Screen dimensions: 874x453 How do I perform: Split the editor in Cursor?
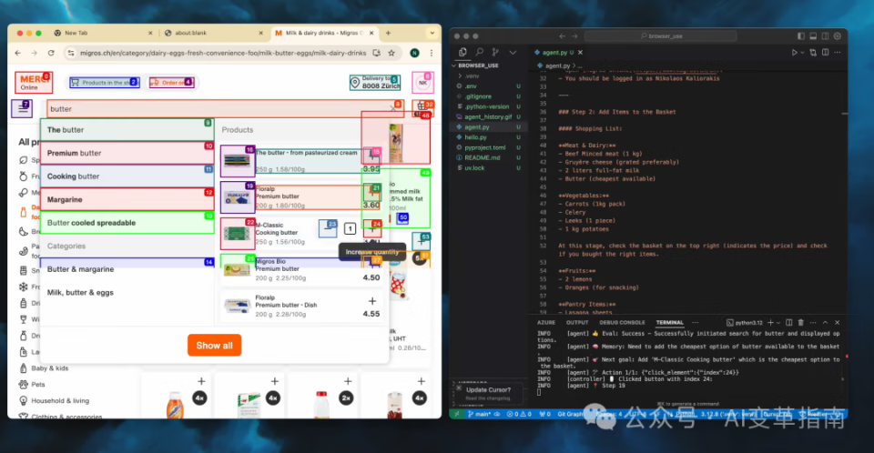click(x=825, y=53)
